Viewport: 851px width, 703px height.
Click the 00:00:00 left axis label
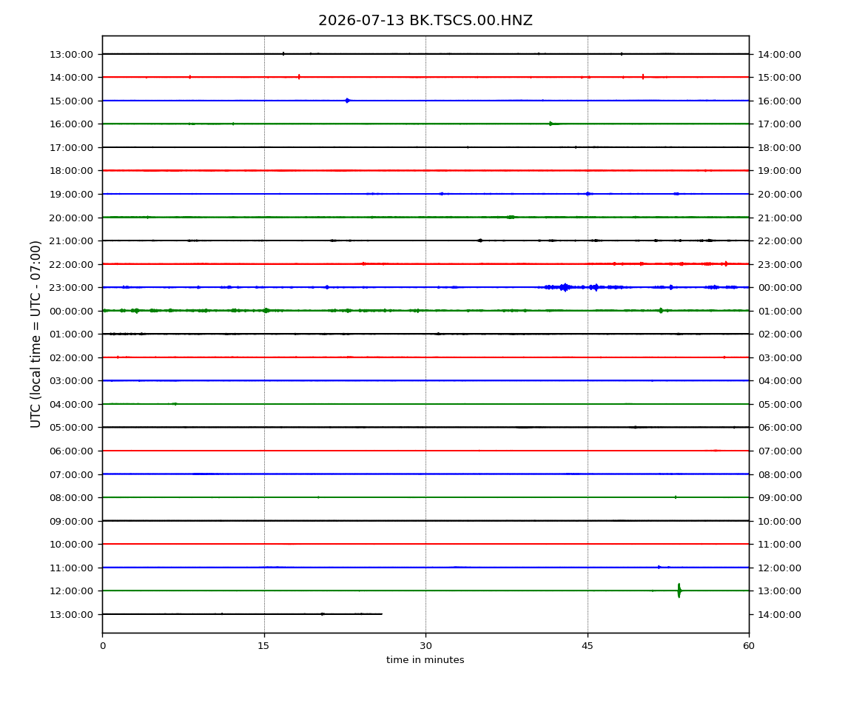pyautogui.click(x=71, y=311)
